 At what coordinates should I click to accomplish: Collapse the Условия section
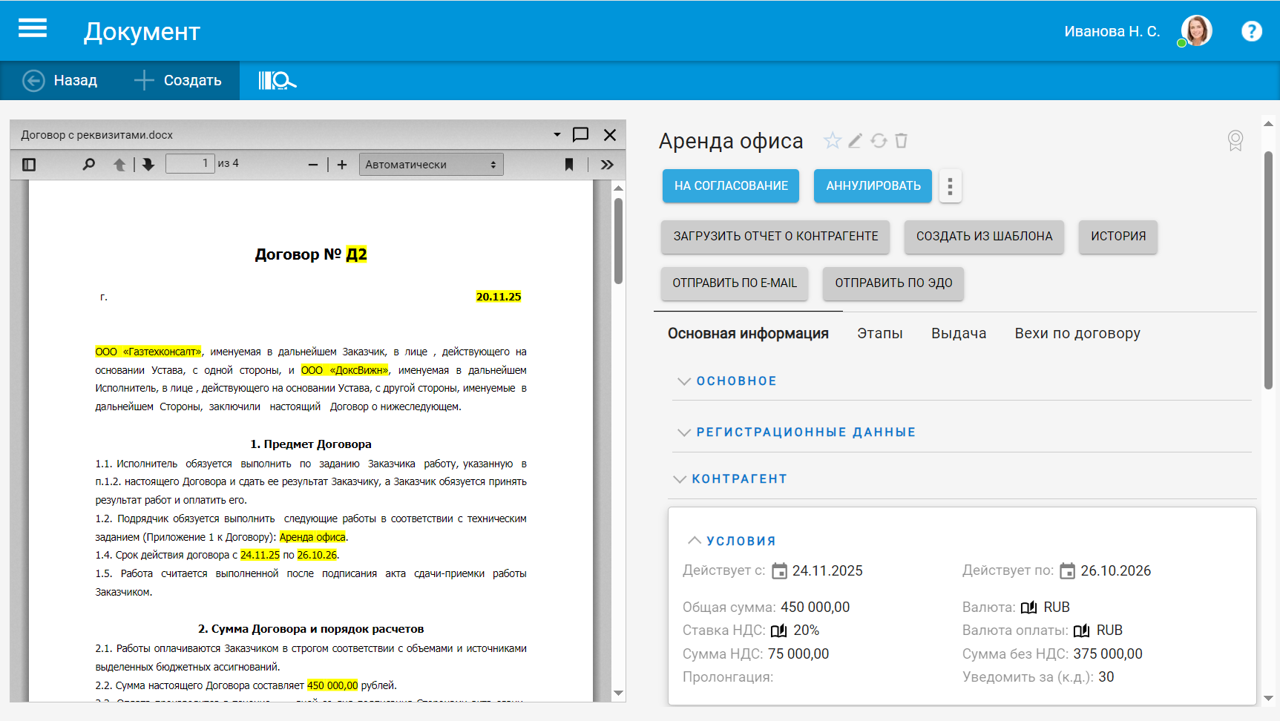pos(740,541)
